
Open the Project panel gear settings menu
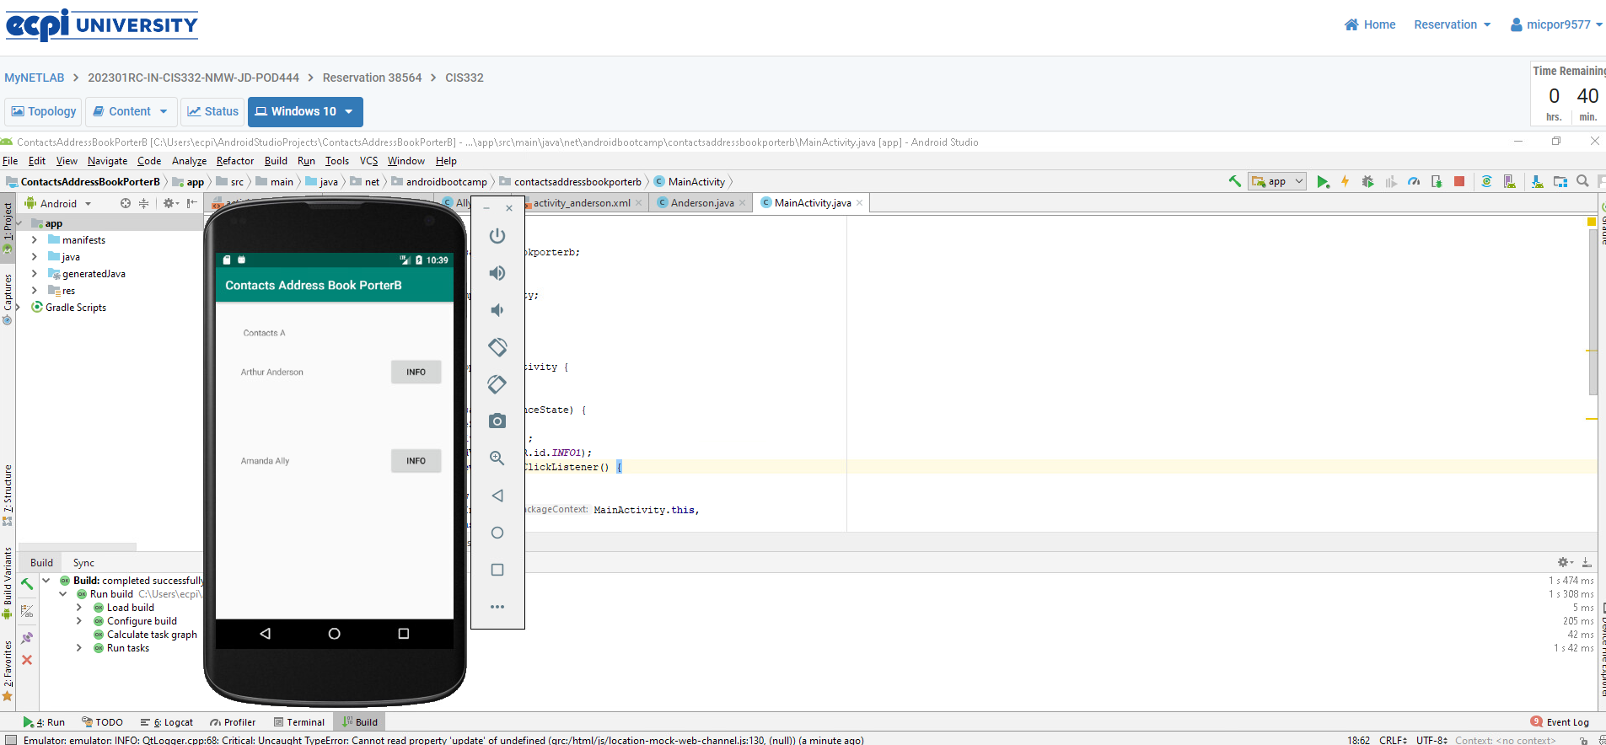tap(170, 203)
